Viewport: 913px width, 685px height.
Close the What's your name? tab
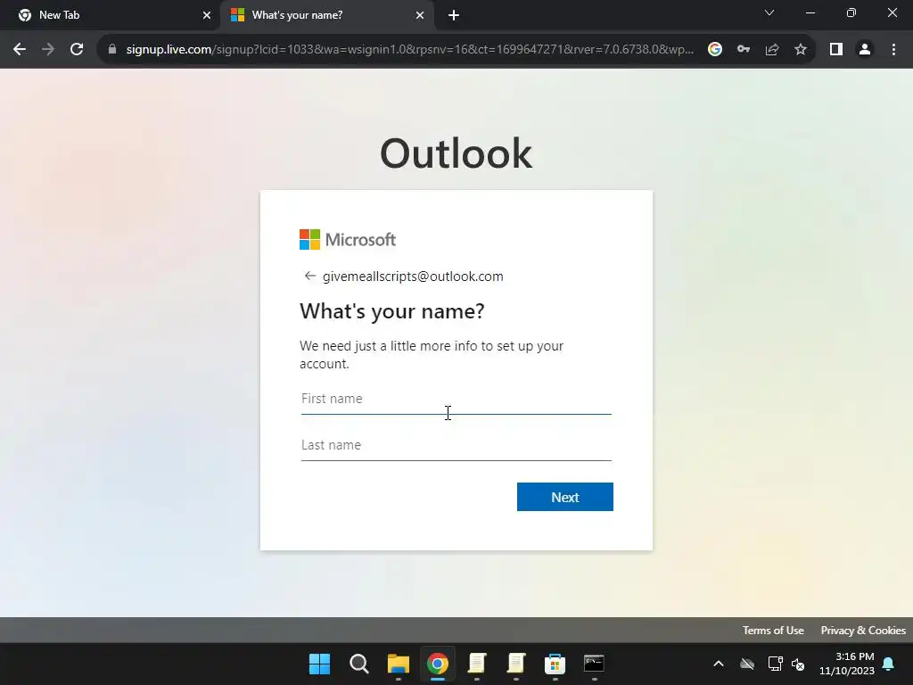point(420,15)
